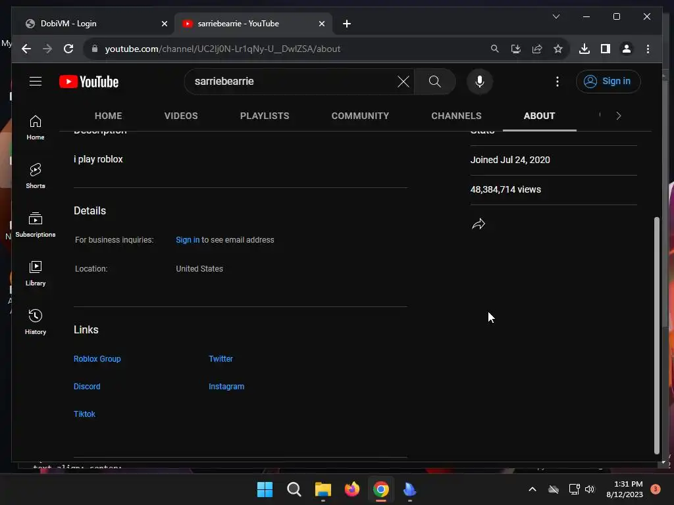This screenshot has height=505, width=674.
Task: Click the page vertical scrollbar thumb
Action: pyautogui.click(x=656, y=335)
